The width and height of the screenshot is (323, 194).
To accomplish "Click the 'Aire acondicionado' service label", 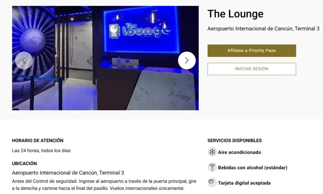I will click(239, 152).
